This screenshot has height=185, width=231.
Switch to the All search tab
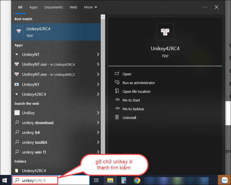20,7
